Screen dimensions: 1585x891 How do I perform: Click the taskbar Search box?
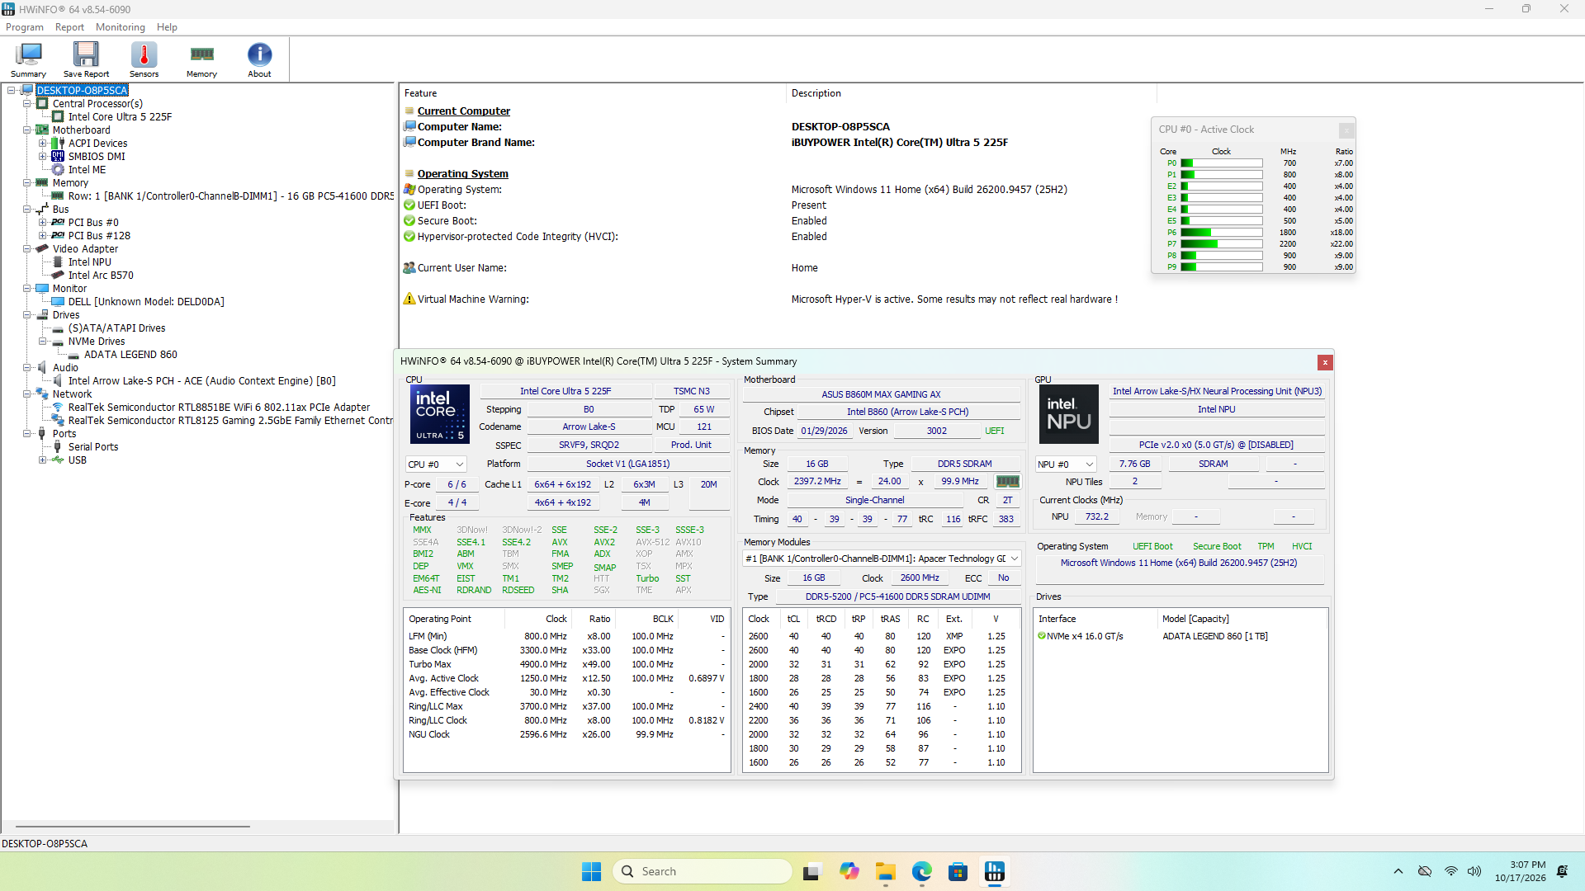point(703,872)
